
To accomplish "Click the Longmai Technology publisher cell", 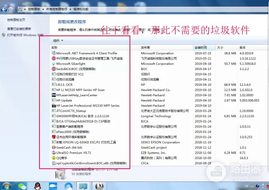I will pos(156,116).
